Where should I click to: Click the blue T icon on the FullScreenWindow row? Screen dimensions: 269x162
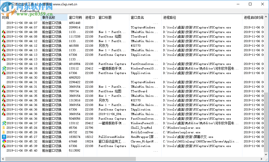(4, 137)
